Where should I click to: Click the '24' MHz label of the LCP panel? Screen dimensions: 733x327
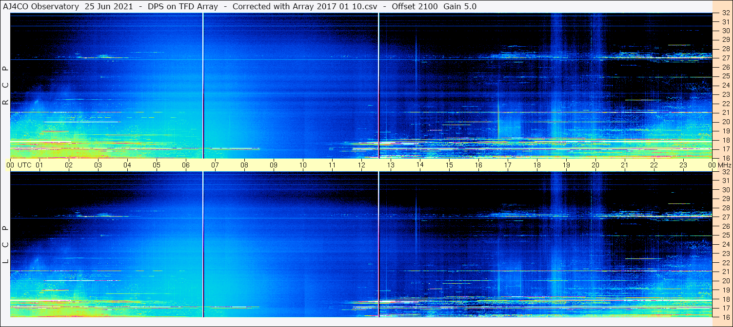725,244
